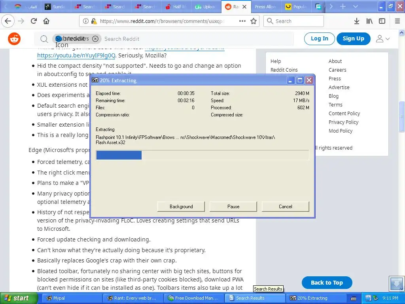Viewport: 405px width, 304px height.
Task: Open the Mod Policy link
Action: tap(341, 131)
